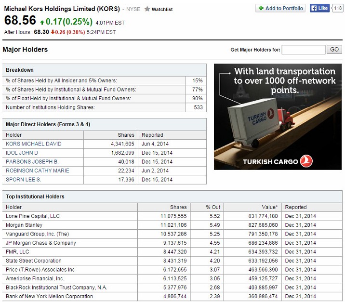Viewport: 345px width, 302px height.
Task: Click the GO button
Action: click(334, 50)
